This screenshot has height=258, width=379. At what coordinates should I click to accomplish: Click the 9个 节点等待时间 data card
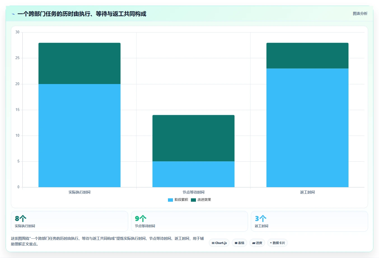tap(189, 221)
